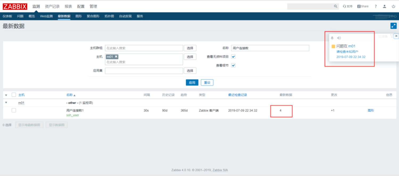Click 选择 next to 主机
399x176 pixels.
pos(190,57)
